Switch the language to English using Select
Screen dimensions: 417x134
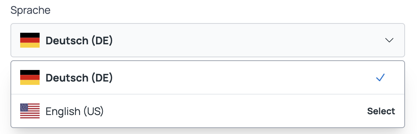(381, 111)
